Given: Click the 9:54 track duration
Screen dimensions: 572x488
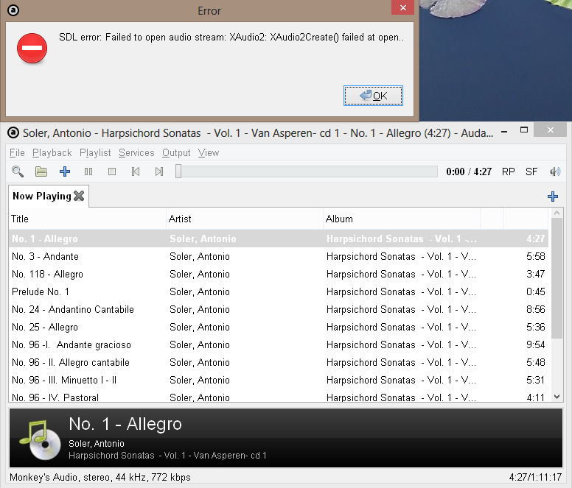Looking at the screenshot, I should (536, 345).
